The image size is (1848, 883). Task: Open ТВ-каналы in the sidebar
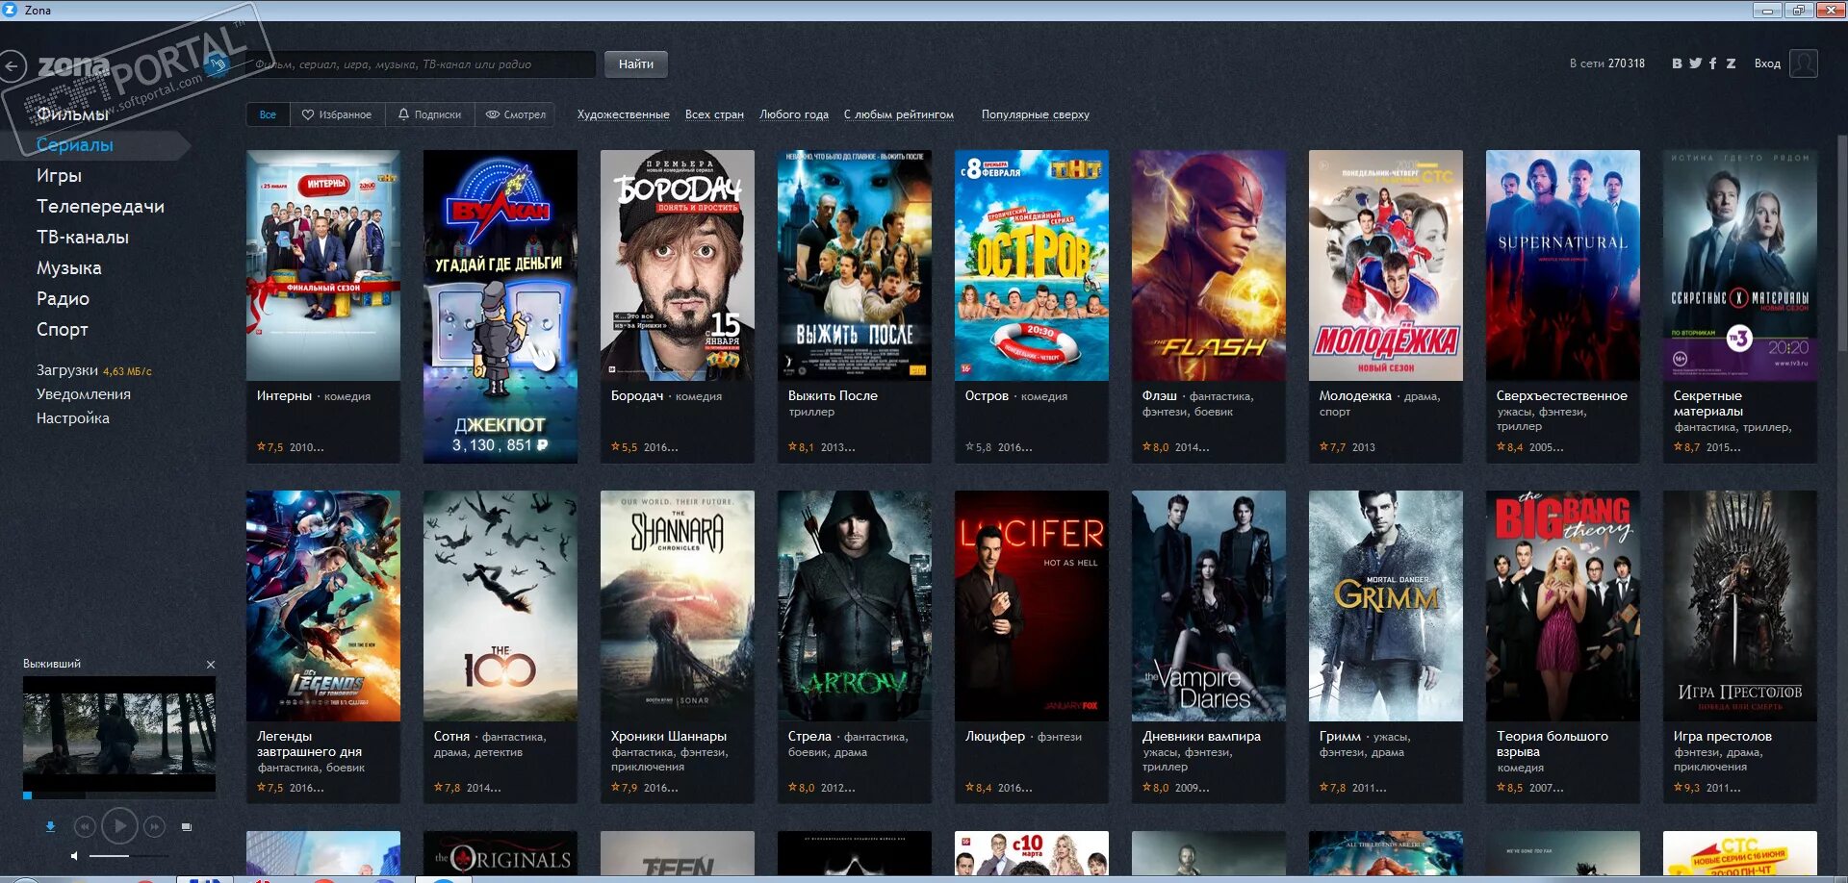pyautogui.click(x=83, y=238)
